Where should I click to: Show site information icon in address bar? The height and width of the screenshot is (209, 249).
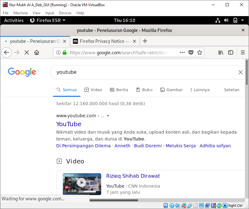pyautogui.click(x=58, y=52)
